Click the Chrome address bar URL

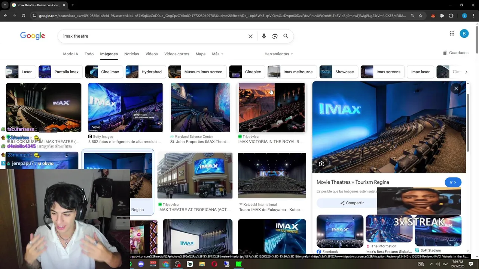click(x=222, y=16)
